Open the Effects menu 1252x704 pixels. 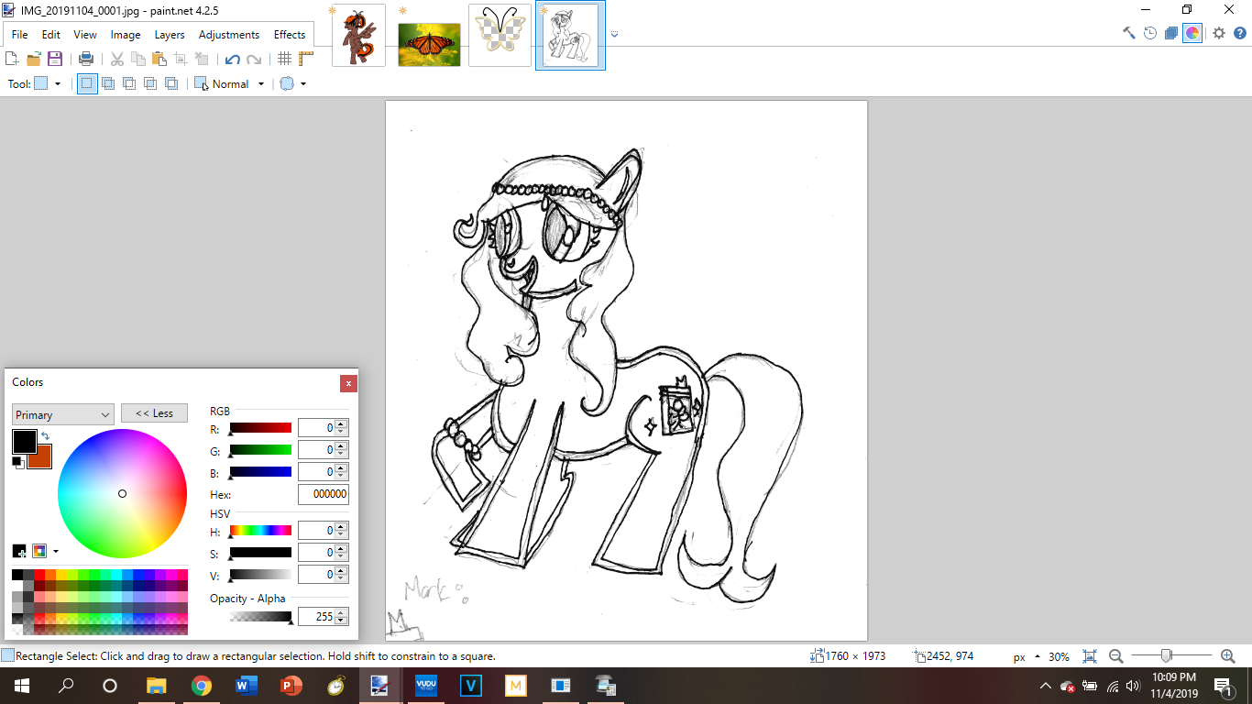(x=290, y=35)
